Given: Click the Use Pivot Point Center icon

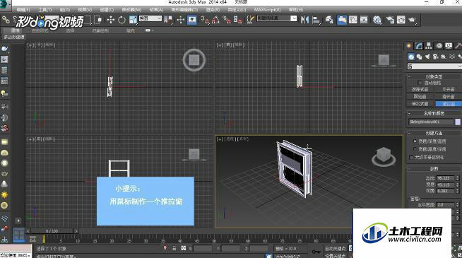Looking at the screenshot, I should point(169,20).
